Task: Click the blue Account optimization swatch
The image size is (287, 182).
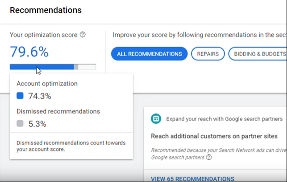Action: point(20,96)
